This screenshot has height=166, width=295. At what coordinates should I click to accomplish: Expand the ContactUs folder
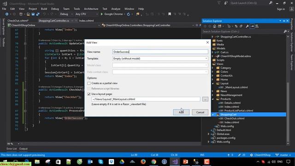click(212, 76)
